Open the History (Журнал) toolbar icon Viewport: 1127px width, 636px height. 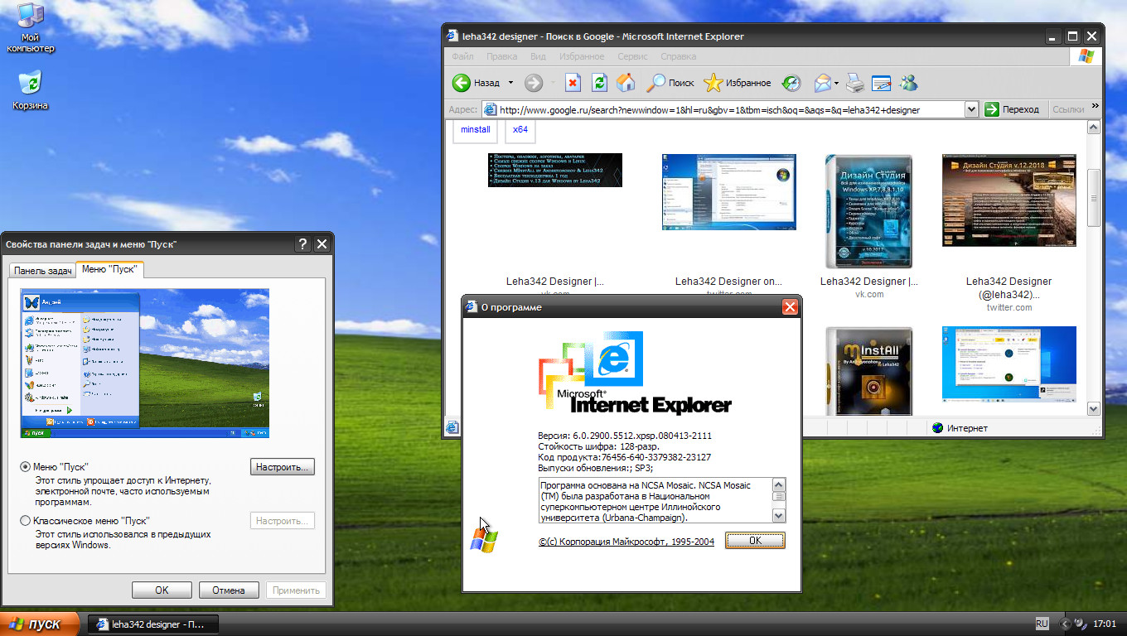[791, 83]
